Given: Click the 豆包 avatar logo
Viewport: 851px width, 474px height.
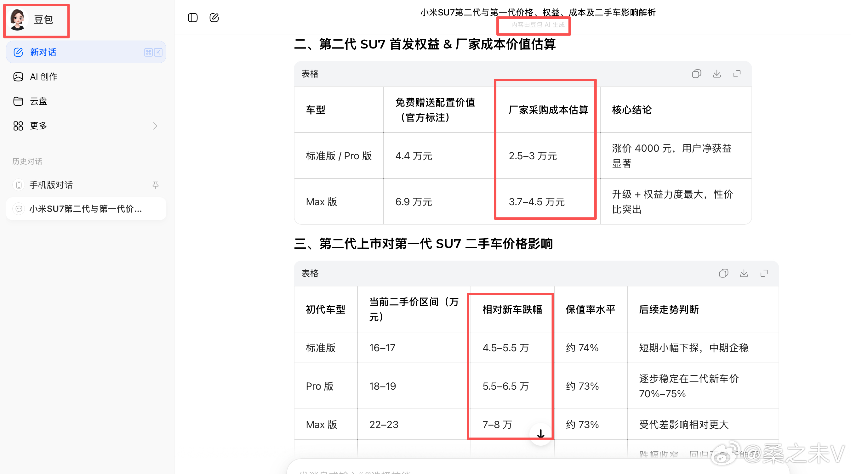Looking at the screenshot, I should (x=18, y=20).
